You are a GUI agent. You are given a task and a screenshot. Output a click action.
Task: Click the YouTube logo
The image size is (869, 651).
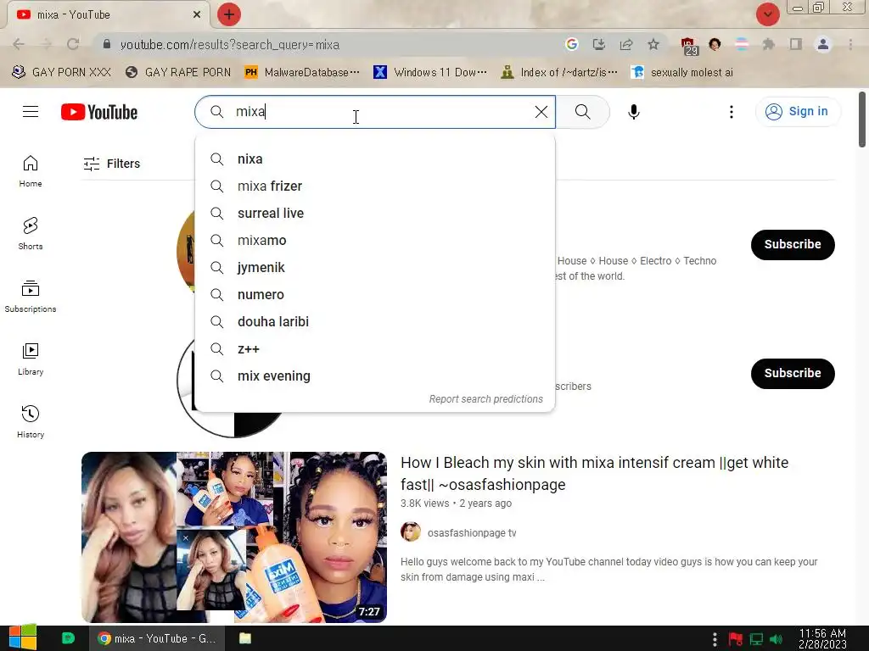click(x=99, y=112)
